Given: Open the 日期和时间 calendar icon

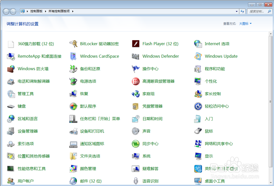Looking at the screenshot, I should (x=136, y=119).
